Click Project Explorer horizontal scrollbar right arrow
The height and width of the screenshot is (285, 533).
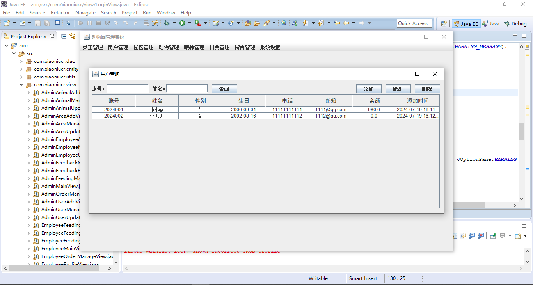[x=110, y=269]
